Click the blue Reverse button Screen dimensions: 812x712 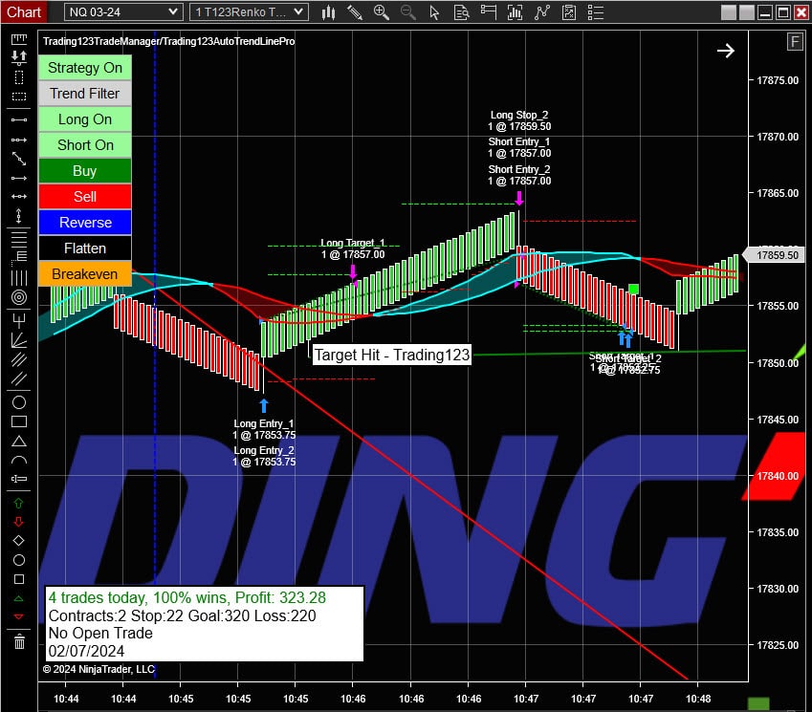coord(85,223)
